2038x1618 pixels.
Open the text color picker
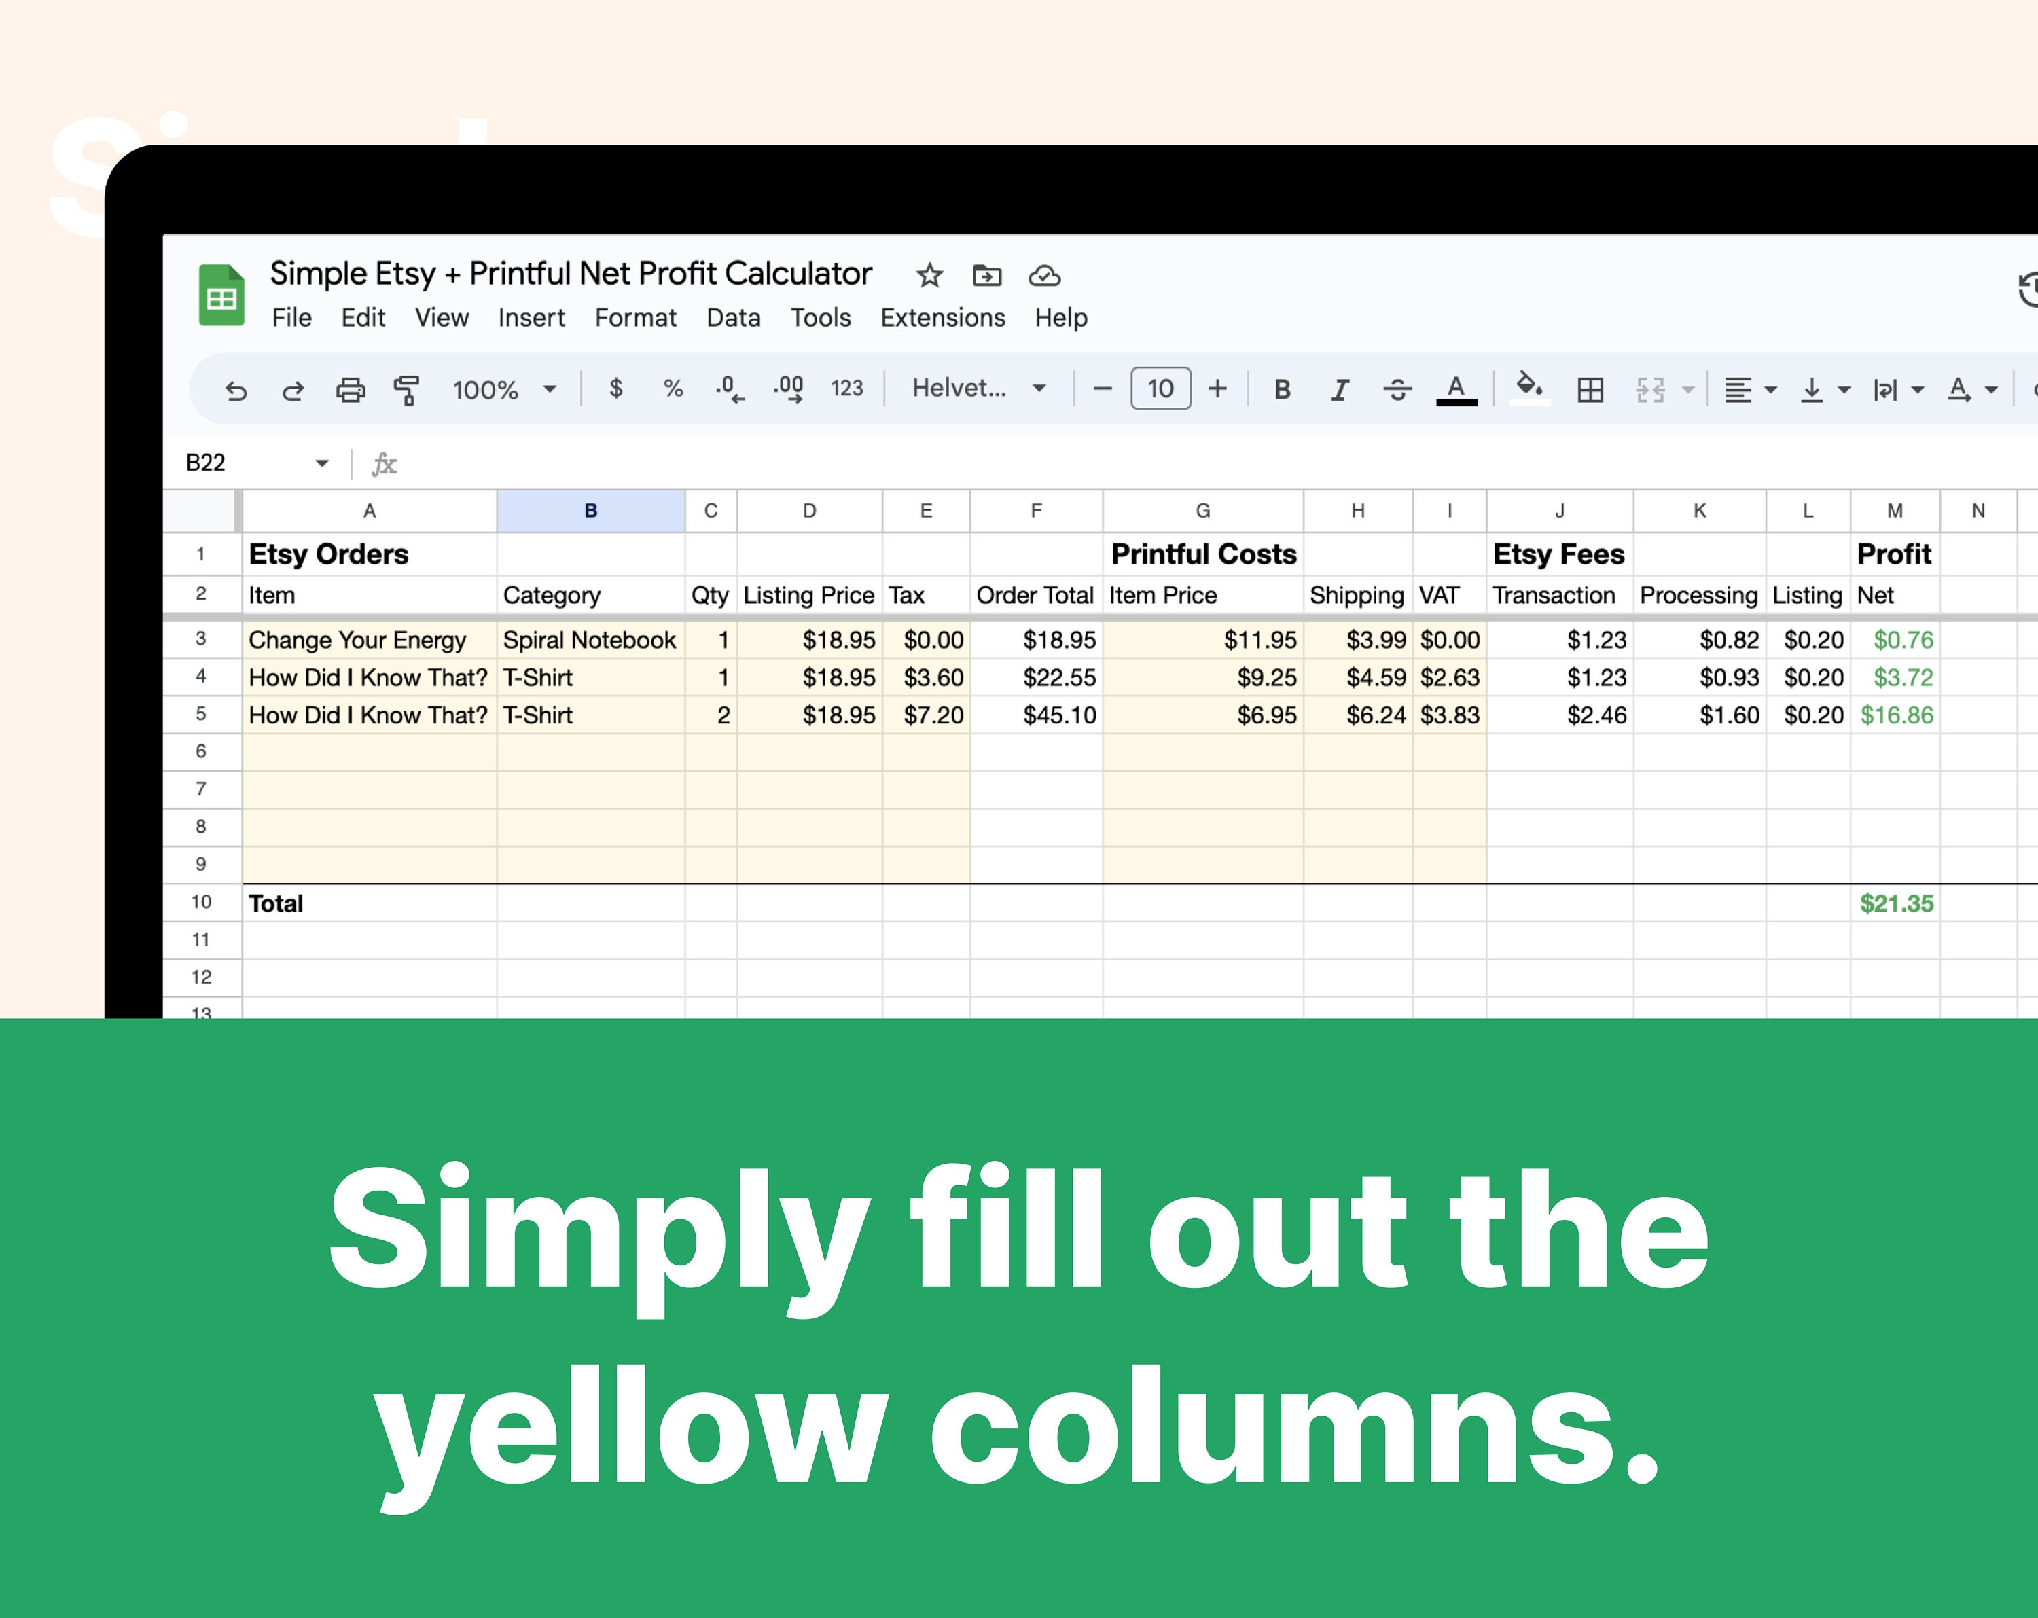(x=1456, y=389)
